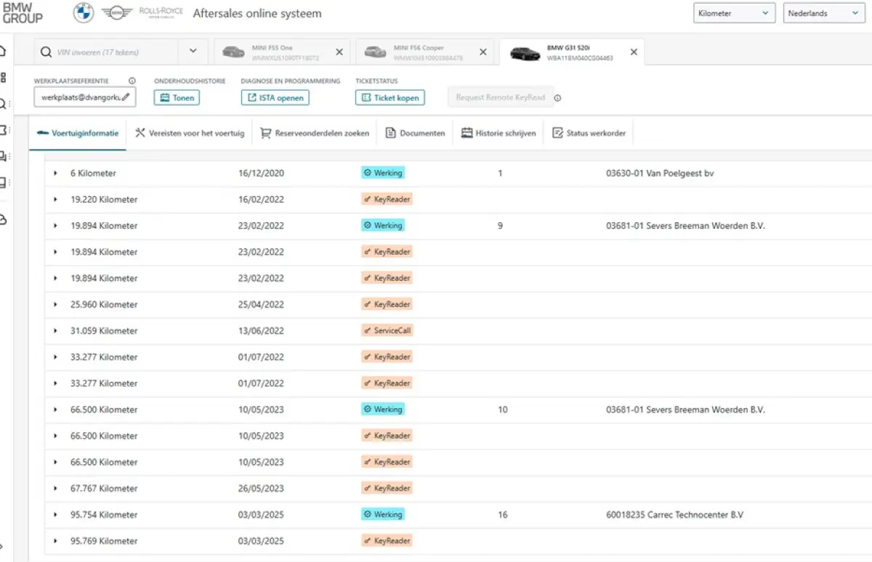The width and height of the screenshot is (872, 562).
Task: Click the Rolls-Royce brand logo
Action: [161, 13]
